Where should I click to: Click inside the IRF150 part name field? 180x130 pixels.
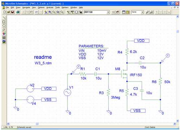click(x=95, y=12)
